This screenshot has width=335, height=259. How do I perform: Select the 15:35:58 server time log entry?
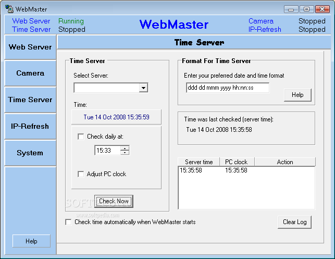tap(191, 170)
